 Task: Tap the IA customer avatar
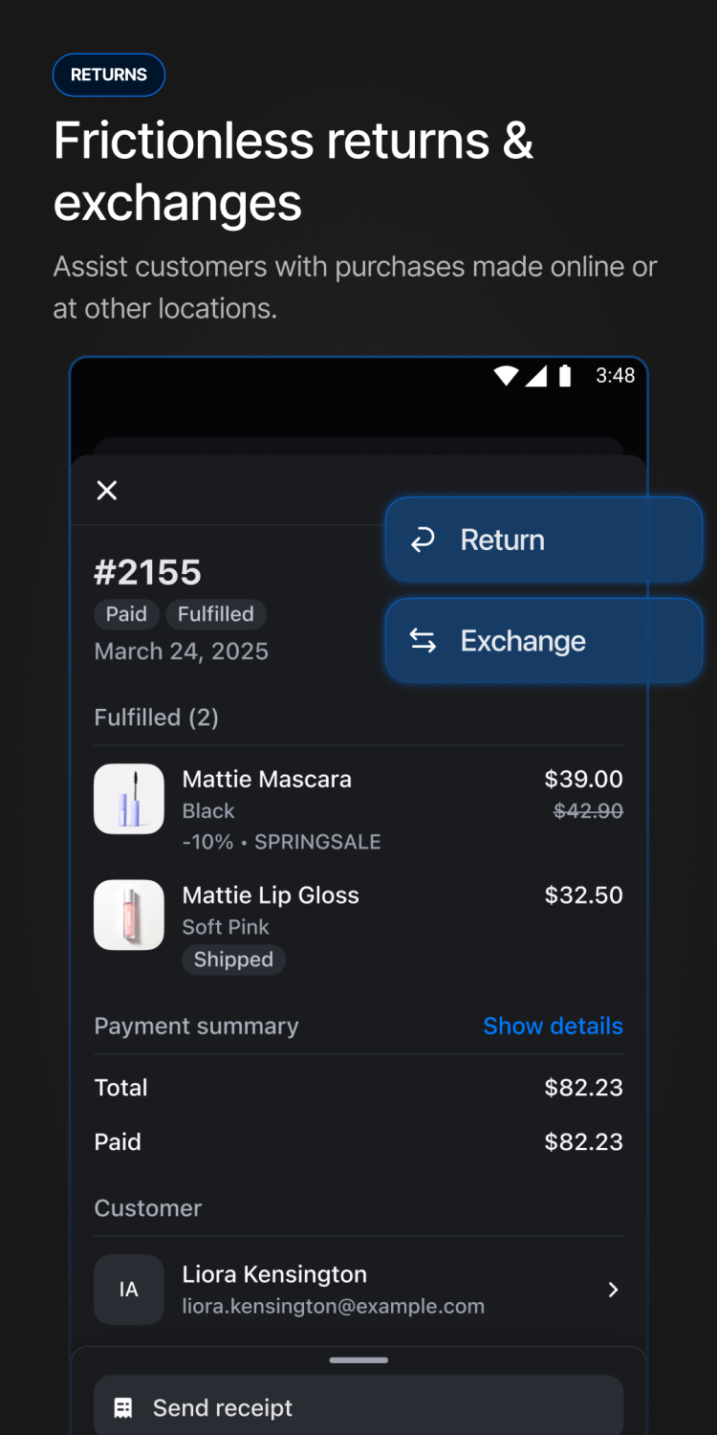click(129, 1290)
